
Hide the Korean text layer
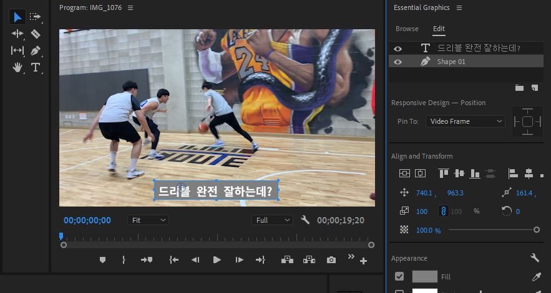(x=397, y=49)
